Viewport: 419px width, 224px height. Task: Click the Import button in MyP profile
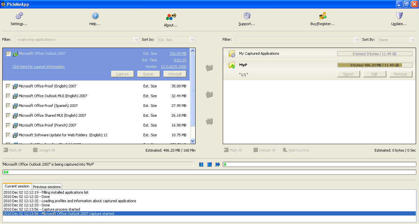coord(348,74)
